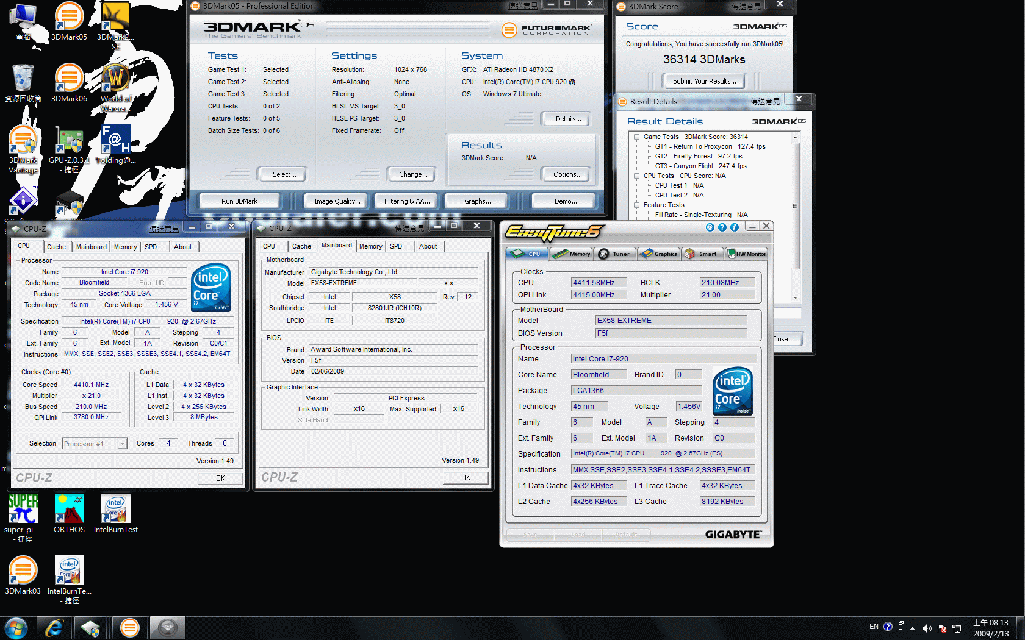Switch to EasyTune6 Smart tab
The width and height of the screenshot is (1025, 640).
[x=702, y=254]
